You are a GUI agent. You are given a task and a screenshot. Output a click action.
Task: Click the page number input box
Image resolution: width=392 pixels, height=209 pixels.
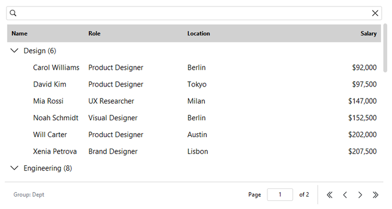pyautogui.click(x=280, y=194)
